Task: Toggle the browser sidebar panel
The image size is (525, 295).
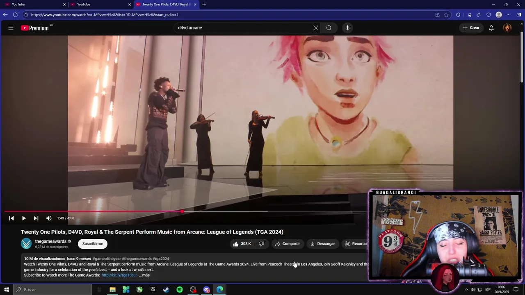Action: tap(519, 15)
